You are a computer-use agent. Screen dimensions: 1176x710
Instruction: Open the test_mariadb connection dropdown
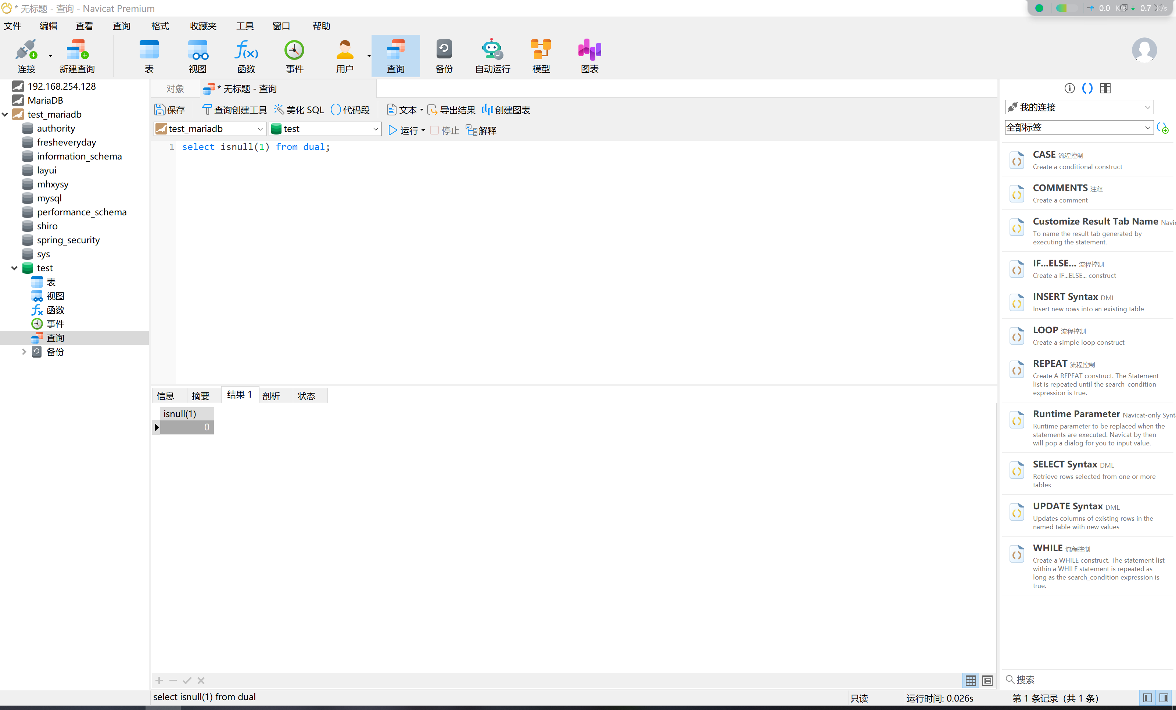pyautogui.click(x=209, y=129)
